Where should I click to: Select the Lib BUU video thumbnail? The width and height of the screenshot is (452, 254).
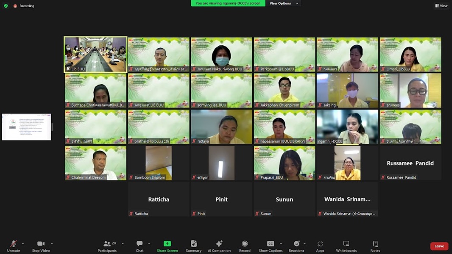95,54
